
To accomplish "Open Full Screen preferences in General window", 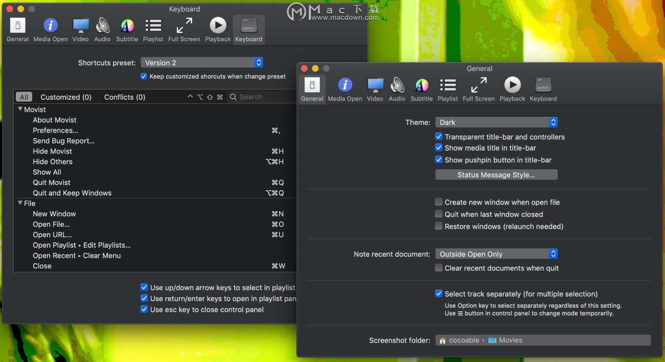I will coord(478,89).
